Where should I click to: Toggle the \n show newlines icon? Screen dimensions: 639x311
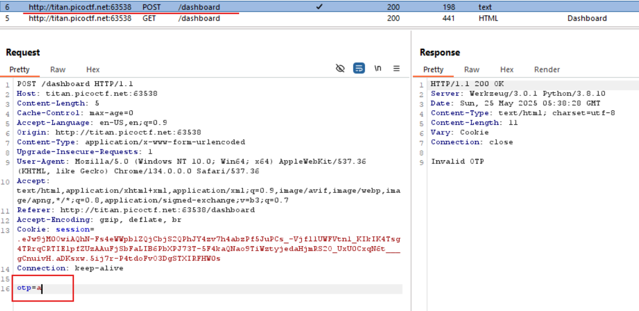378,68
